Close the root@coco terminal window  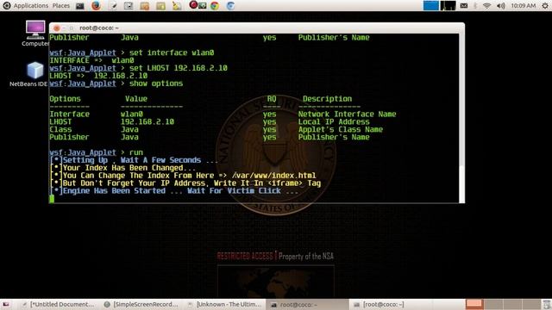56,28
